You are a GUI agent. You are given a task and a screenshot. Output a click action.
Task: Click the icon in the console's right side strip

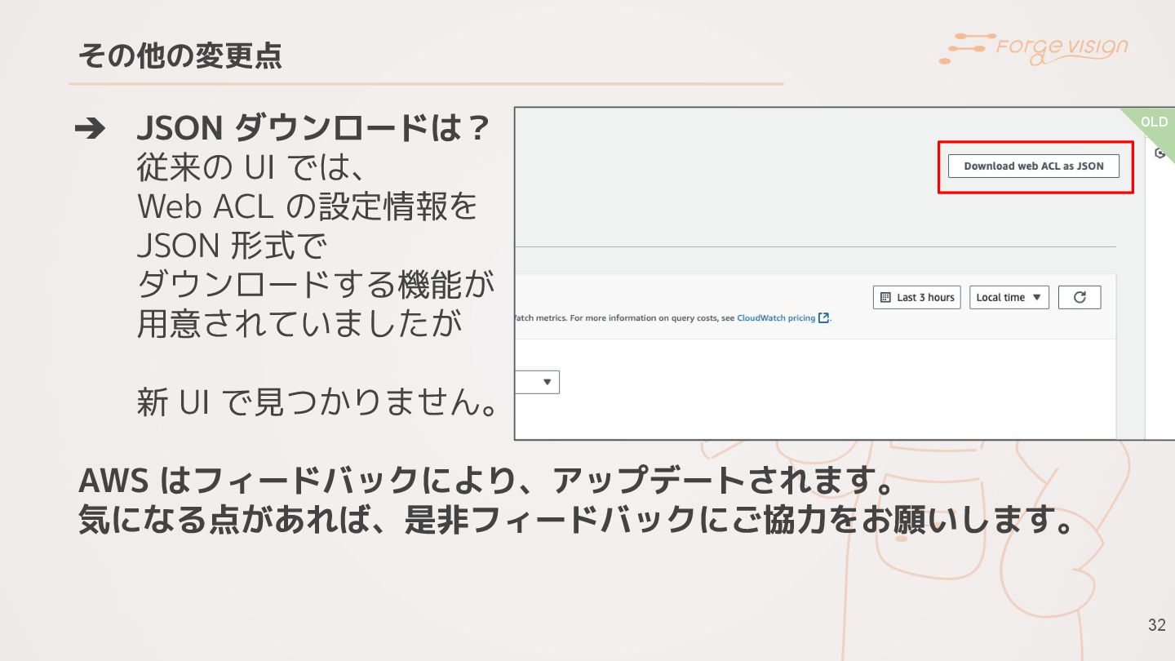(x=1159, y=153)
